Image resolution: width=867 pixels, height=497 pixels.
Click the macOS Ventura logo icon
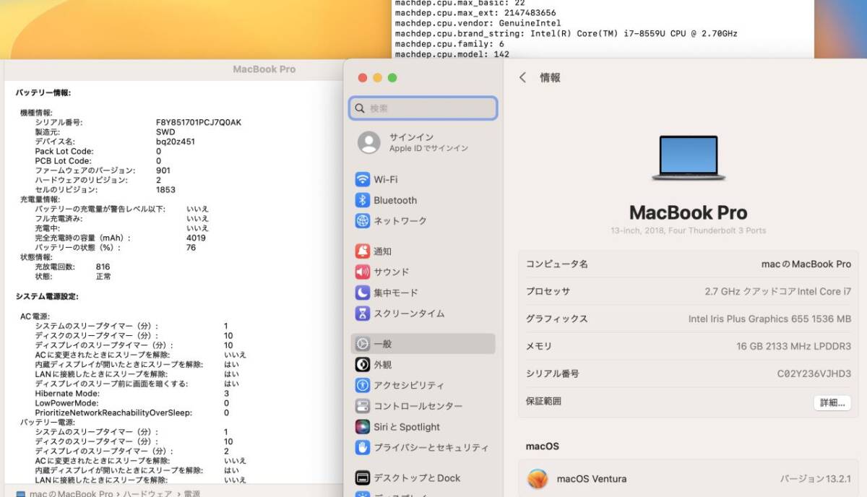[x=537, y=479]
